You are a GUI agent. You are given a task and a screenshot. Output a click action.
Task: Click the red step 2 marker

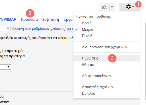[x=112, y=58]
